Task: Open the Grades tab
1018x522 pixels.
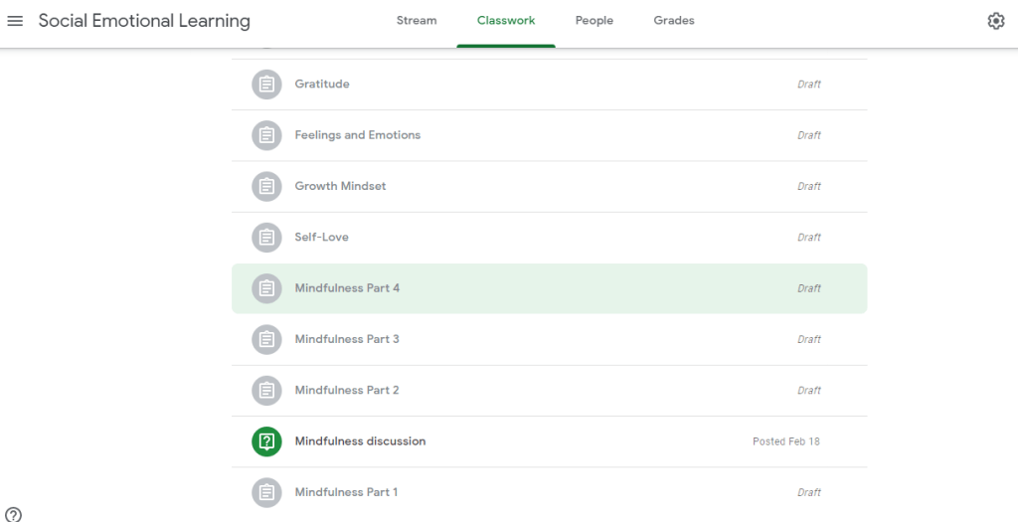Action: coord(674,21)
